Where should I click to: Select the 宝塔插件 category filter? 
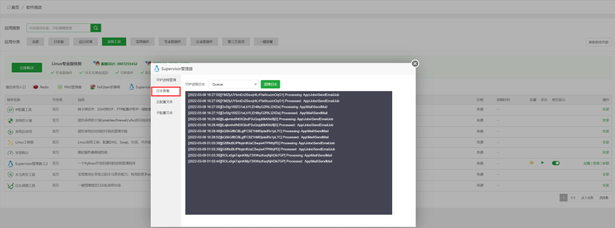[x=142, y=41]
